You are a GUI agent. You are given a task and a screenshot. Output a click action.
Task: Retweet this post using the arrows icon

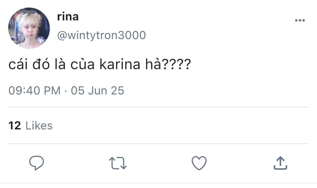coord(118,163)
